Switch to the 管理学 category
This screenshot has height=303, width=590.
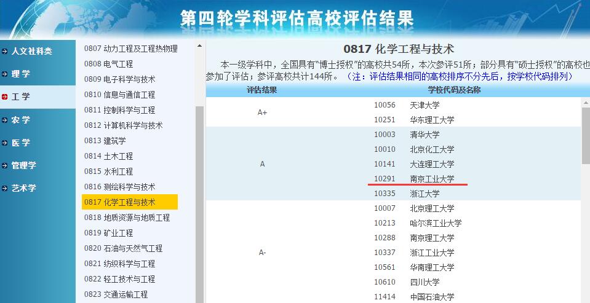(24, 165)
